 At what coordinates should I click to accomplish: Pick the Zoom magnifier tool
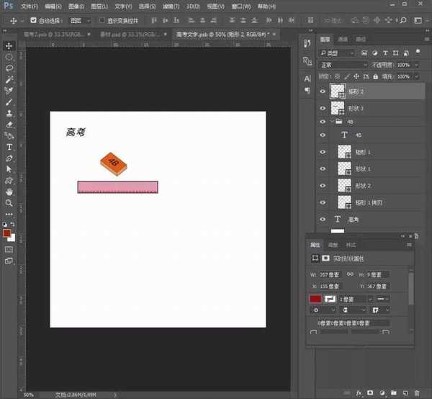click(9, 202)
